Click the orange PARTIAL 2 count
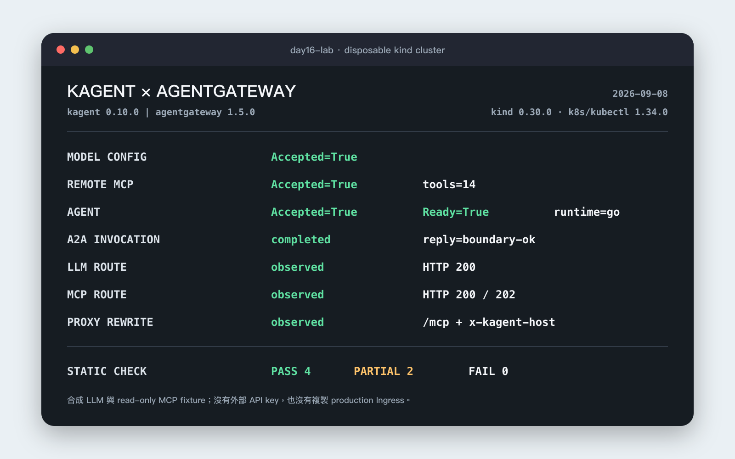Image resolution: width=735 pixels, height=459 pixels. point(384,371)
